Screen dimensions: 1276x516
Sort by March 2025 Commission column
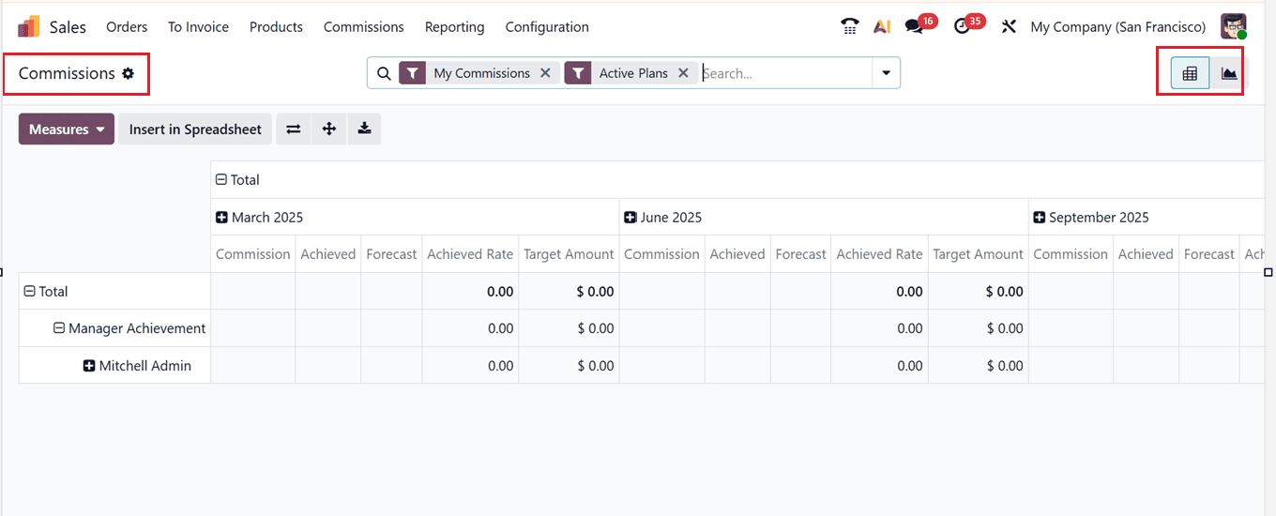tap(253, 254)
